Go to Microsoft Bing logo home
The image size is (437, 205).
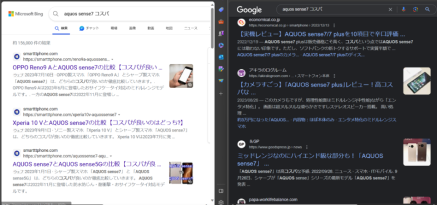(26, 14)
